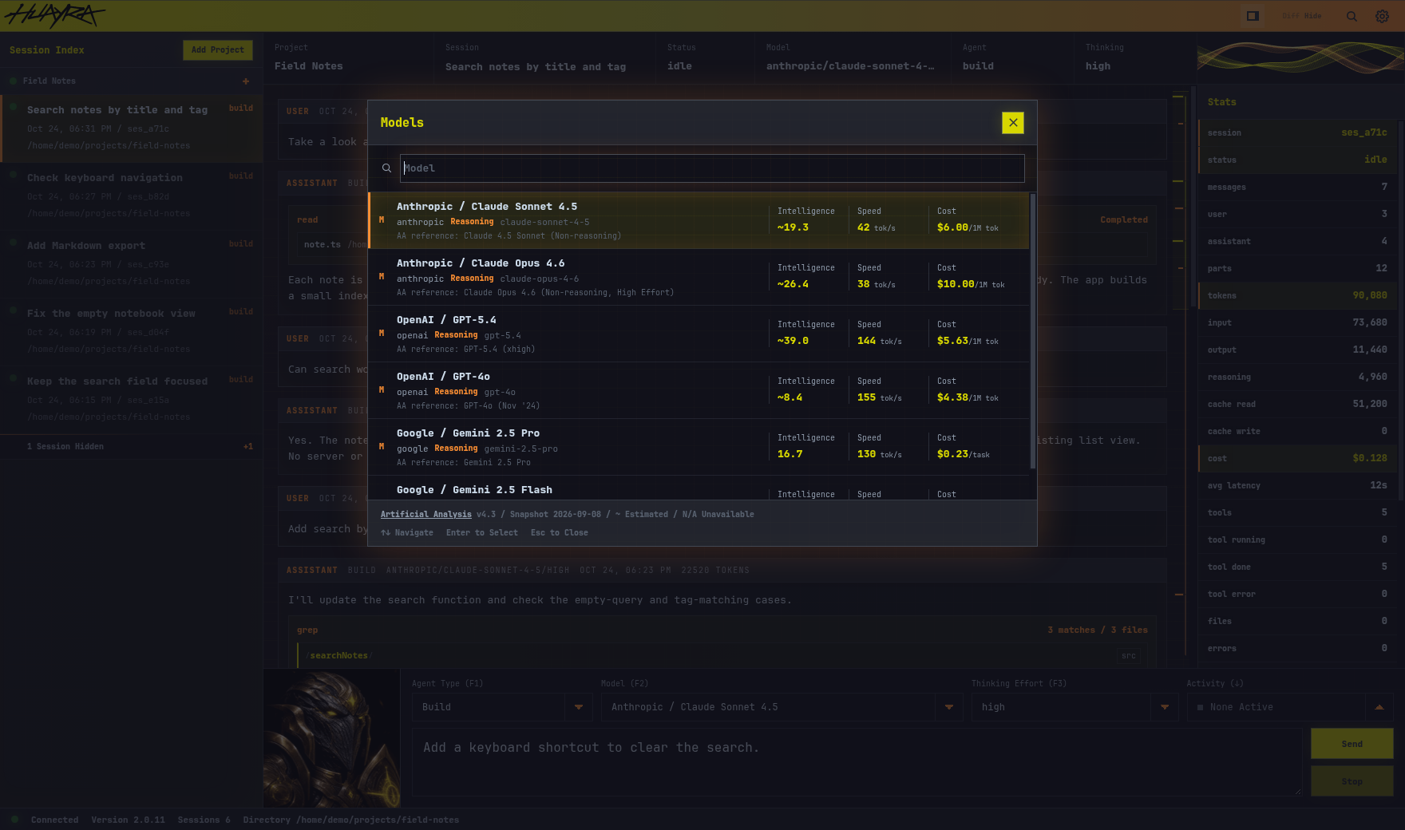This screenshot has width=1405, height=830.
Task: Expand the Activity None Active panel arrow
Action: coord(1379,707)
